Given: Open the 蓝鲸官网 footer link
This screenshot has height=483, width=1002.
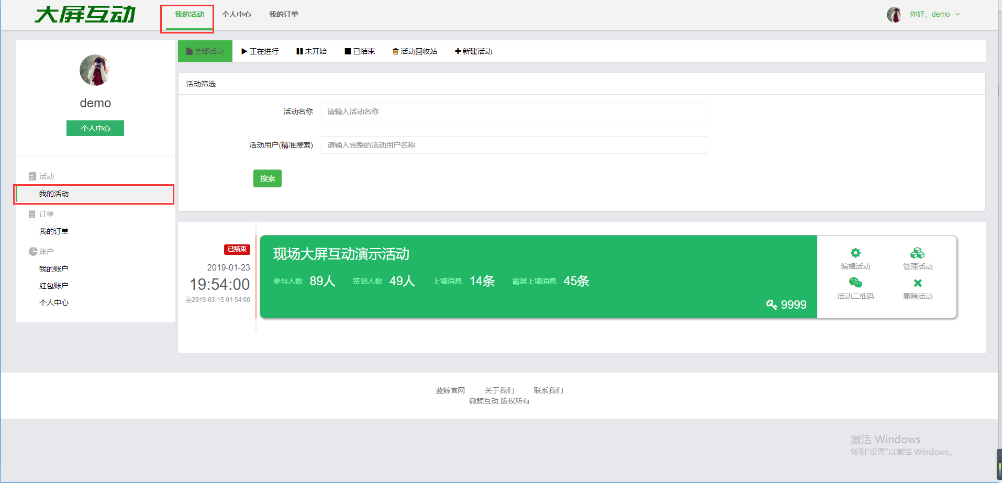Looking at the screenshot, I should point(450,390).
